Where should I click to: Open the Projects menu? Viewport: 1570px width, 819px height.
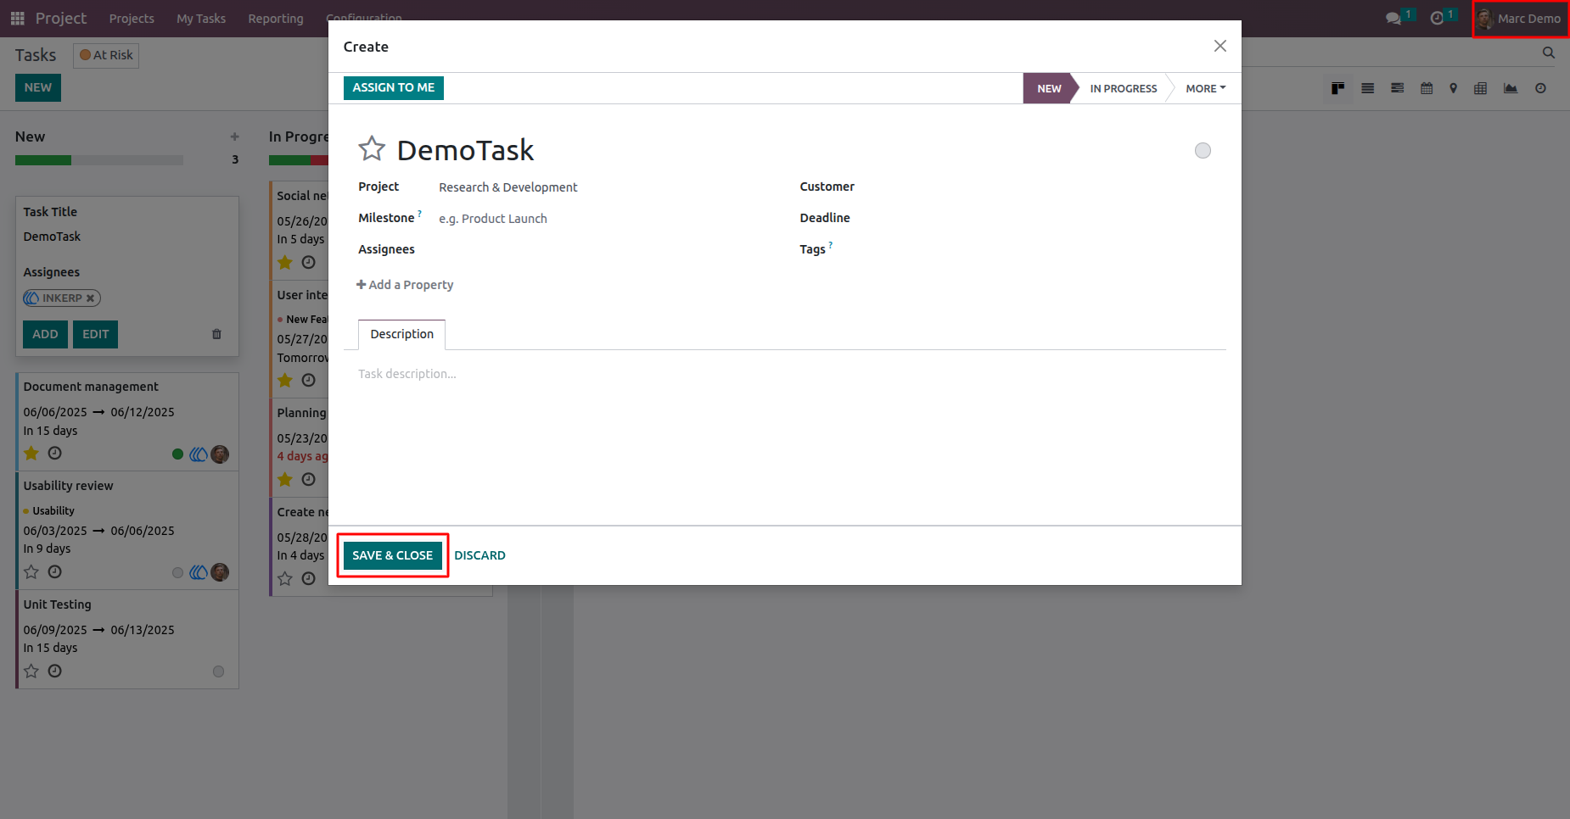[x=132, y=19]
